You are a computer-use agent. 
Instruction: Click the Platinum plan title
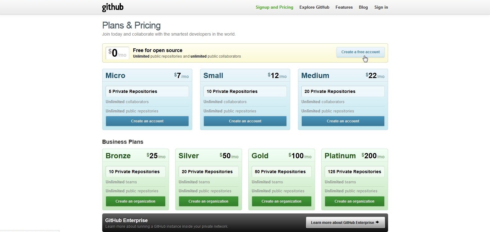point(340,156)
